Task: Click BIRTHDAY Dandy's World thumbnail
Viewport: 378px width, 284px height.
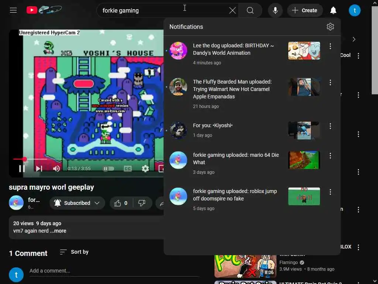Action: [304, 51]
